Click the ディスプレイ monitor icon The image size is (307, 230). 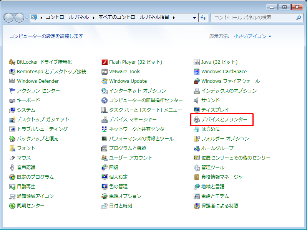point(197,110)
